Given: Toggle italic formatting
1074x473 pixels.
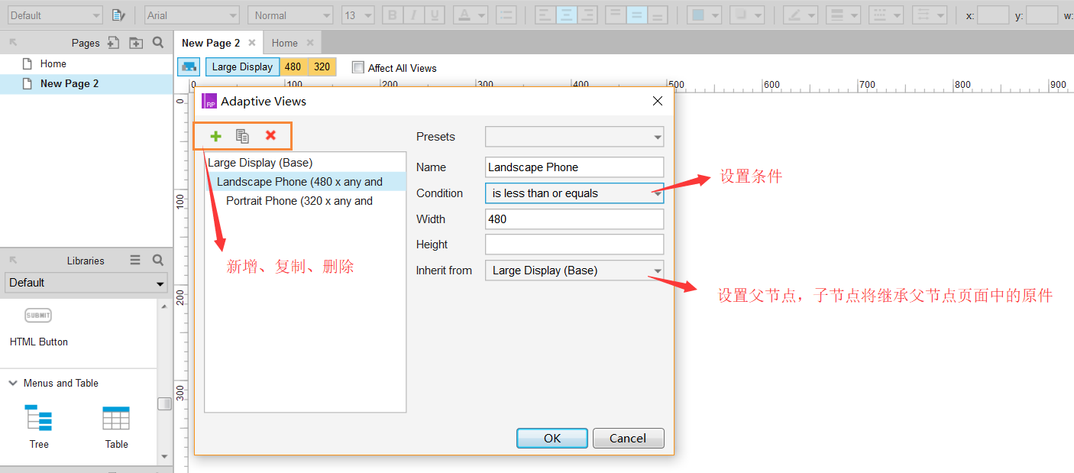Looking at the screenshot, I should [414, 15].
